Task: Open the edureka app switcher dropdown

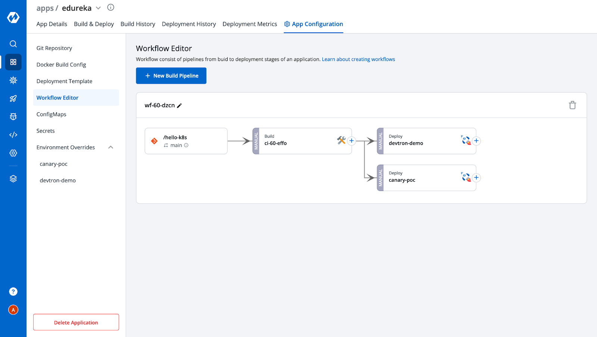Action: click(98, 8)
